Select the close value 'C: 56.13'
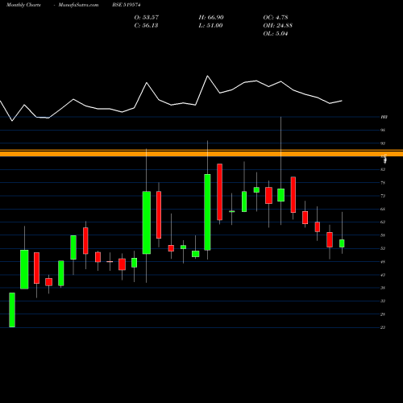This screenshot has height=403, width=403. (x=146, y=26)
